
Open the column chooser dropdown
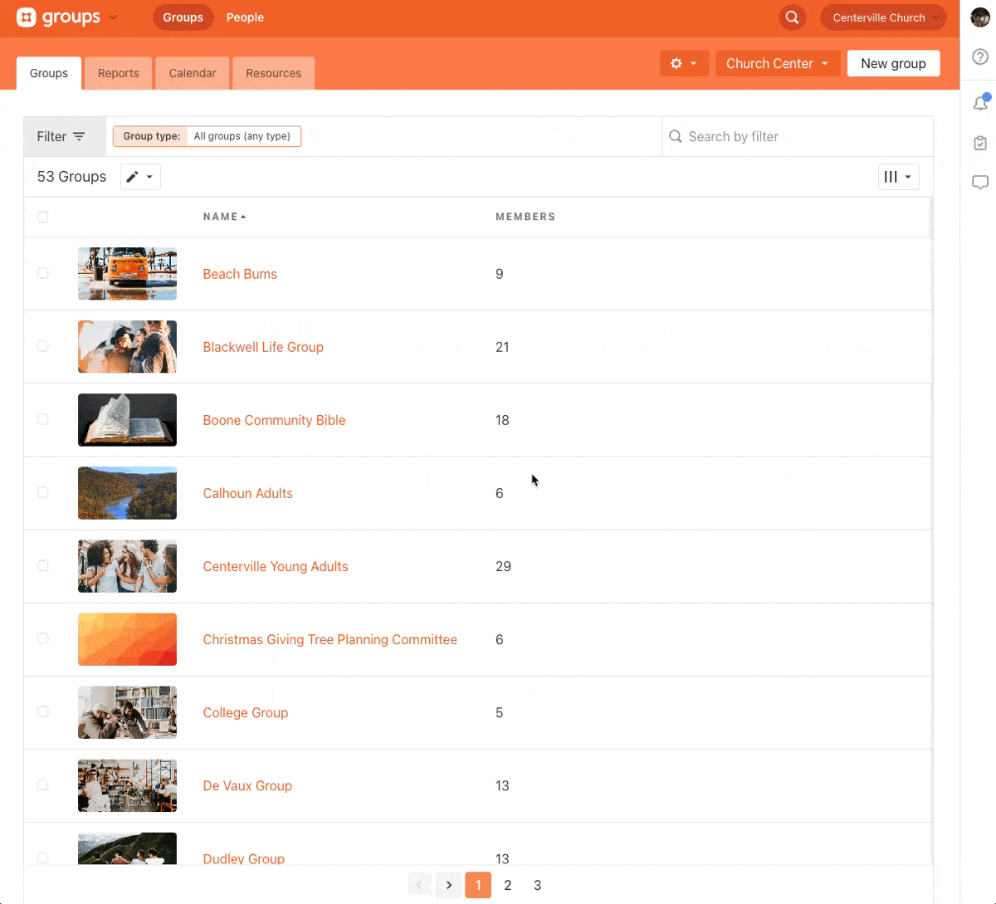point(898,177)
